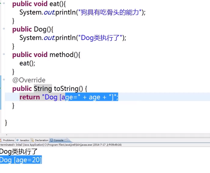The image size is (210, 173).
Task: Click the selected text "+ age +"
Action: pyautogui.click(x=94, y=97)
